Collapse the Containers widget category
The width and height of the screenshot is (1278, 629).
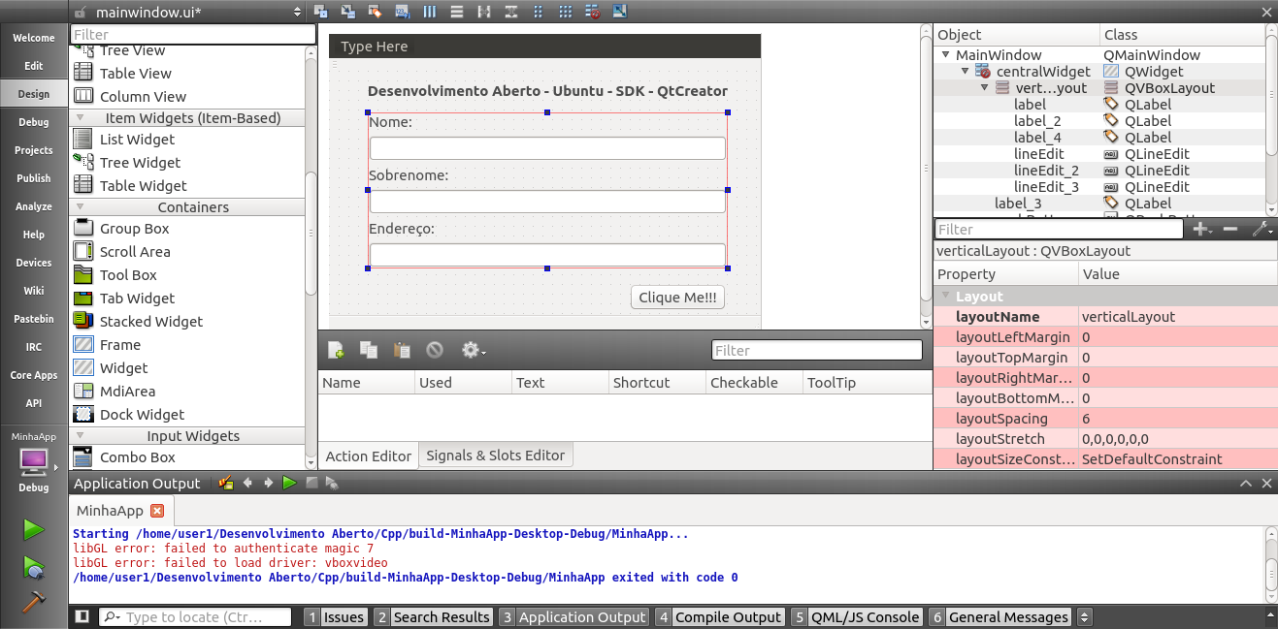pos(81,207)
